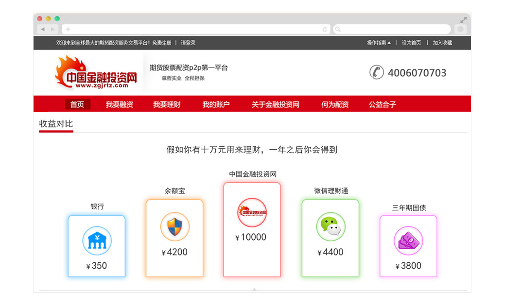
Task: Click the ¥3800 国债 value
Action: (x=408, y=266)
